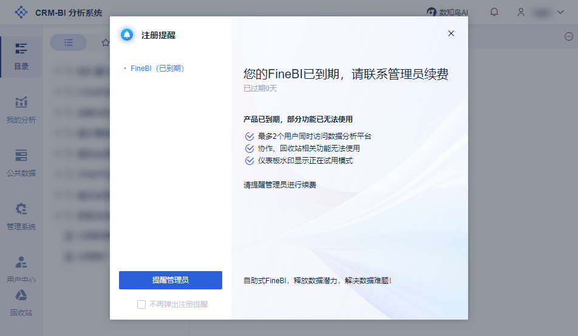Click the 提醒管理员 button

[x=170, y=280]
